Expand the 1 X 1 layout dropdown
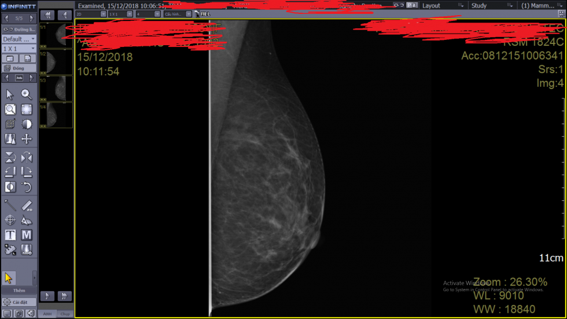The height and width of the screenshot is (319, 567). (x=19, y=49)
